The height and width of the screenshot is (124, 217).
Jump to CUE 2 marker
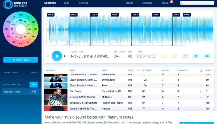point(74,15)
